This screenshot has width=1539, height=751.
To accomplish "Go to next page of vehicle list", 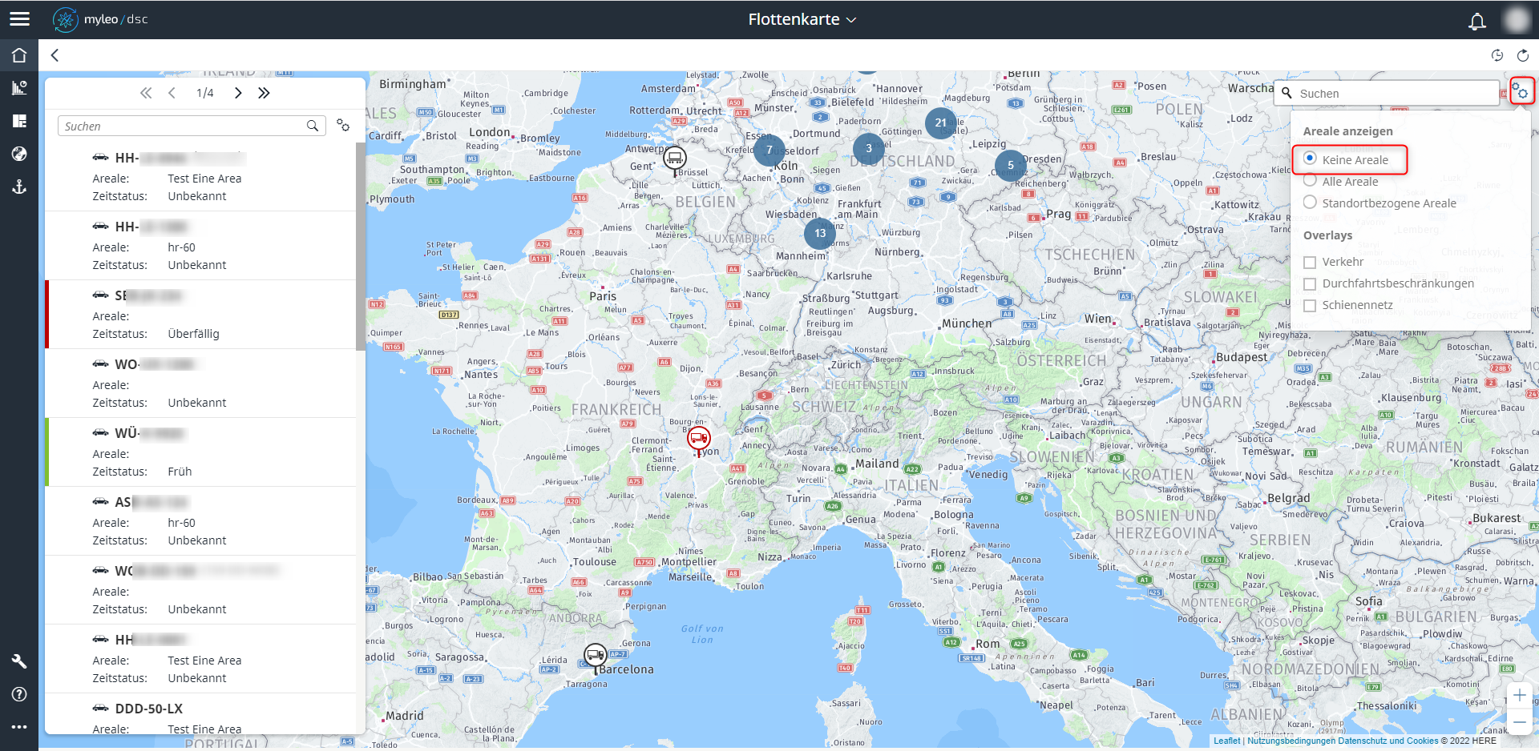I will click(238, 93).
